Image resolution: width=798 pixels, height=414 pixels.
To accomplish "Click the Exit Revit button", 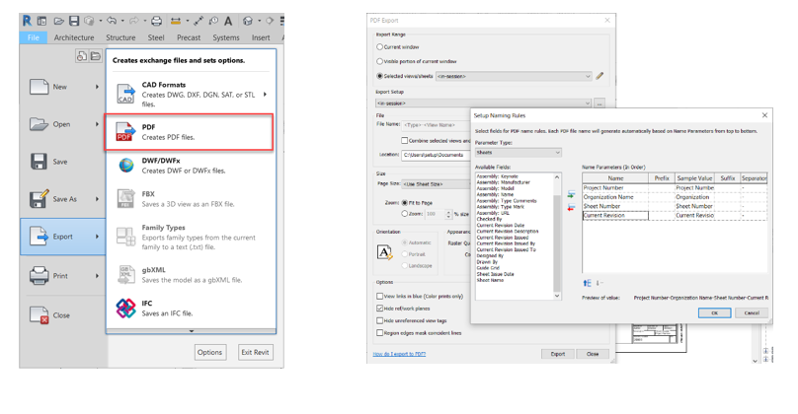I will pos(255,352).
